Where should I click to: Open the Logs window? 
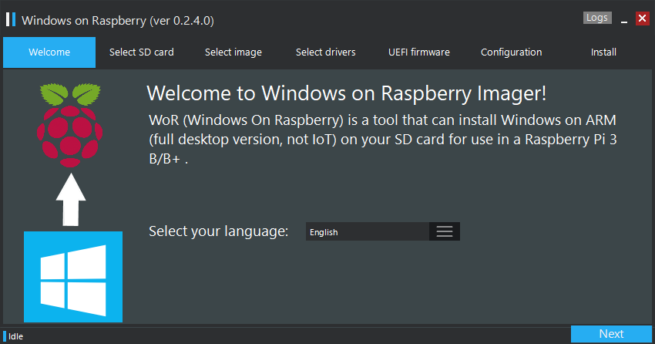pyautogui.click(x=597, y=18)
